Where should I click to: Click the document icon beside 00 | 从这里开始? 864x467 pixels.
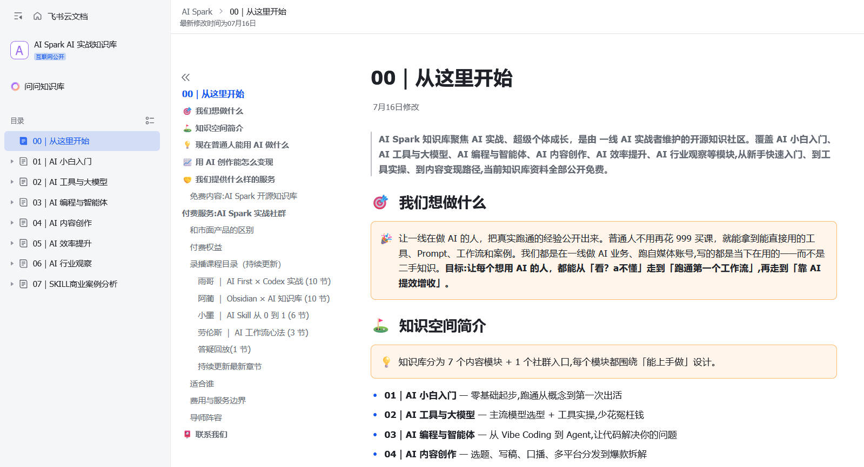[23, 141]
